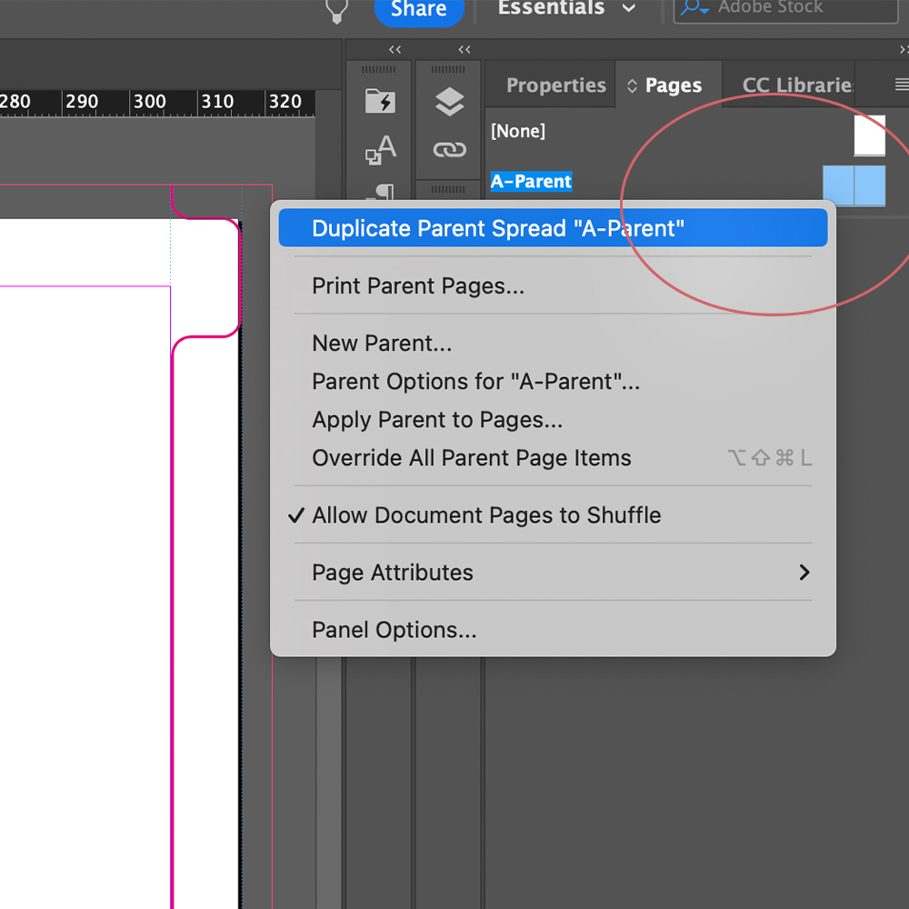The width and height of the screenshot is (909, 909).
Task: Select the [None] parent row
Action: (690, 132)
